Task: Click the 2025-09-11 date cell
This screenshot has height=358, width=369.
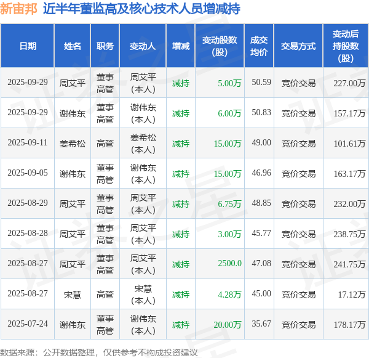Action: tap(28, 143)
